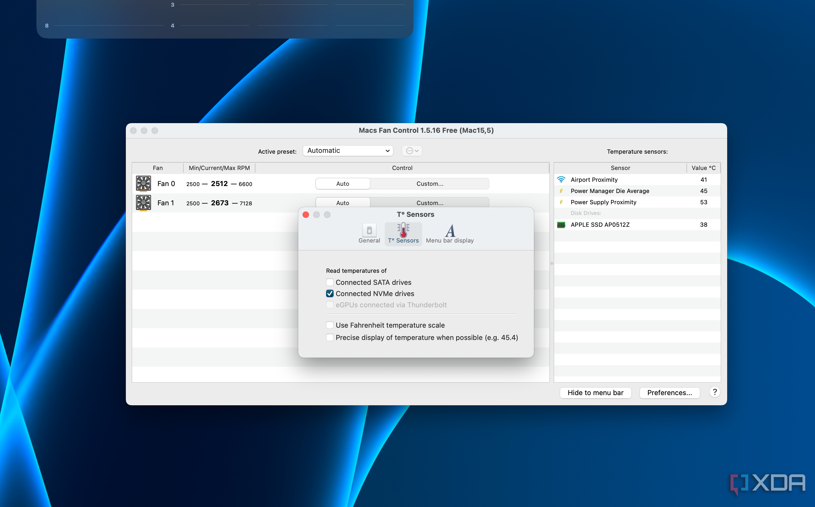The width and height of the screenshot is (815, 507).
Task: Select the Power Supply Proximity row
Action: click(637, 202)
